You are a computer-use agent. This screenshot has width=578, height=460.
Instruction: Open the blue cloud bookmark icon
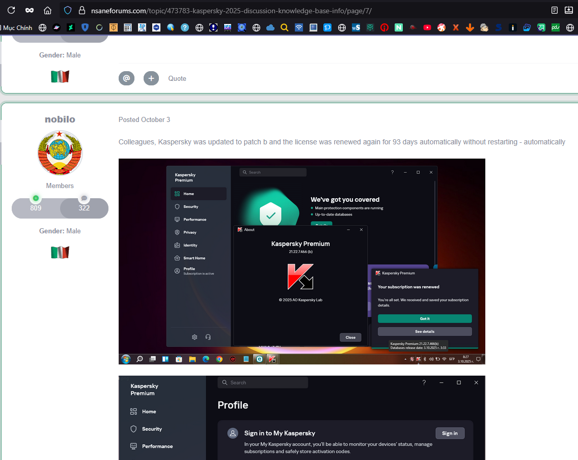pos(270,27)
